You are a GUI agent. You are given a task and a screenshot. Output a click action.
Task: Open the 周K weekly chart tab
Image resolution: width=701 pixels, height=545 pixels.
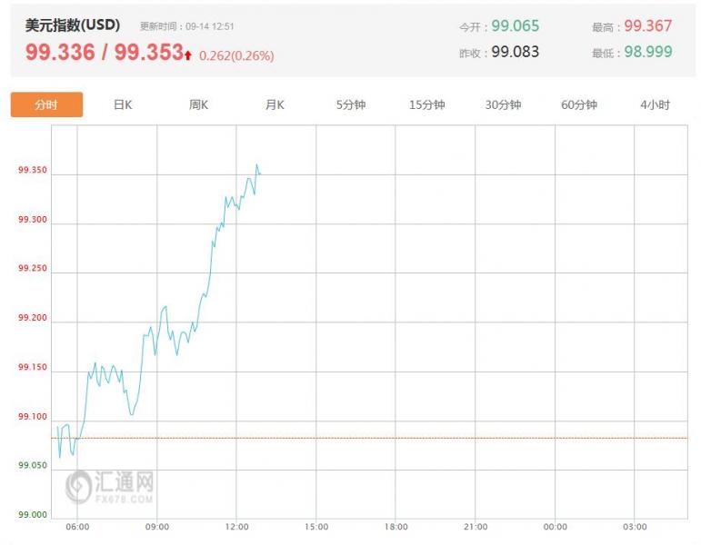click(x=198, y=105)
